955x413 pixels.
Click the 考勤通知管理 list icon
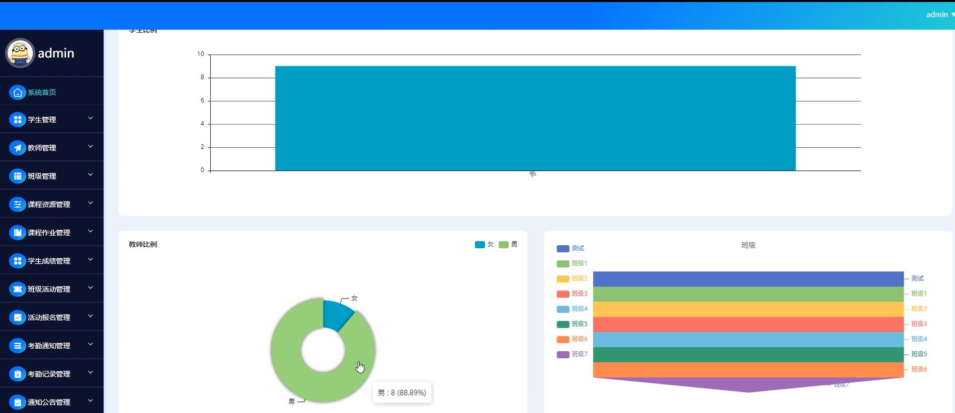coord(18,346)
